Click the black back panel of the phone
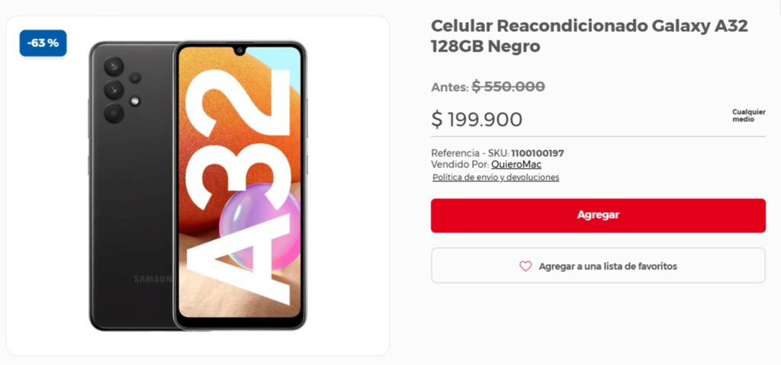781x365 pixels. (x=130, y=199)
